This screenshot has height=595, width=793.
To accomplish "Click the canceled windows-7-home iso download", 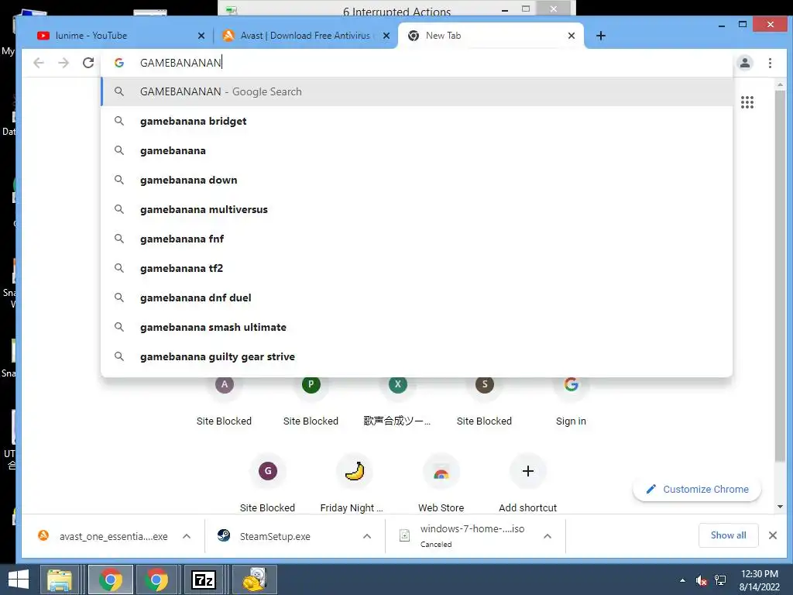I will pos(463,536).
